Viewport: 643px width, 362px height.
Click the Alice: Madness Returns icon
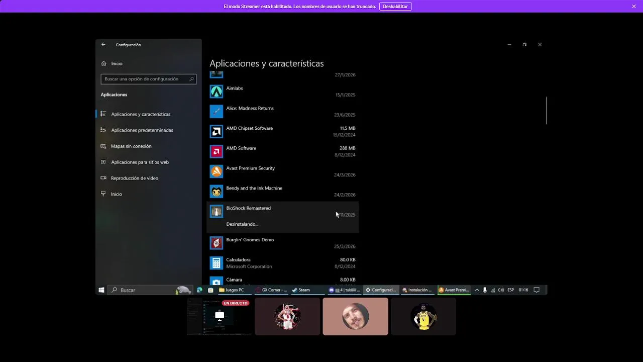[x=217, y=111]
